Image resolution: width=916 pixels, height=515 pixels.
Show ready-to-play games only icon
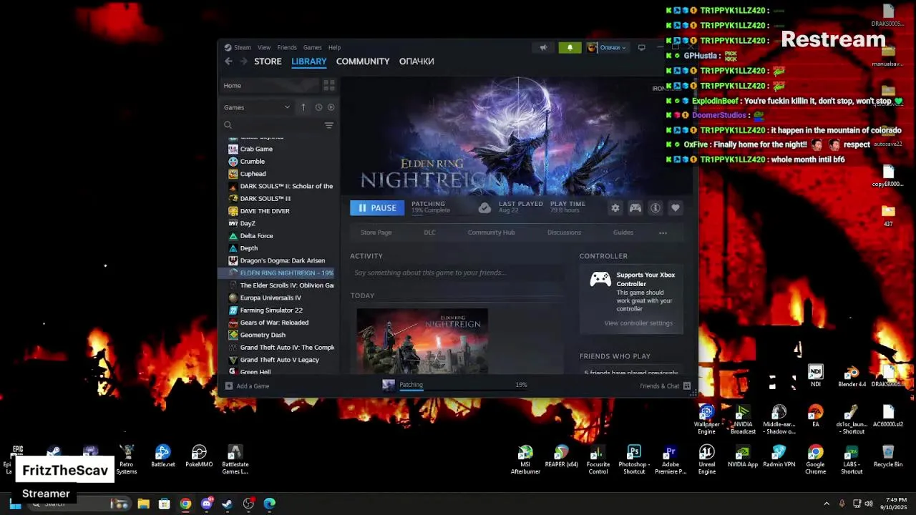point(331,107)
